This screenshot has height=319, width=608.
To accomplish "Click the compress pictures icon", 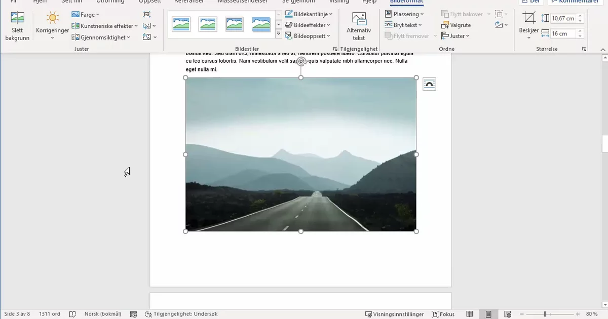I will coord(147,15).
